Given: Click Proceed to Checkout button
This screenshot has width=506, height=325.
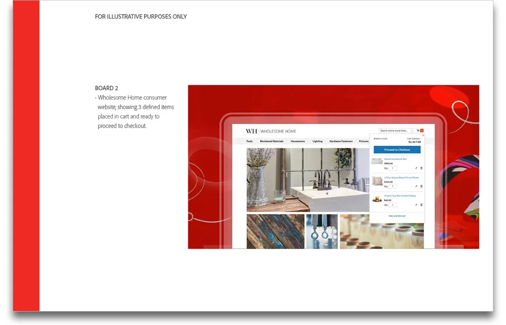Looking at the screenshot, I should [x=397, y=150].
